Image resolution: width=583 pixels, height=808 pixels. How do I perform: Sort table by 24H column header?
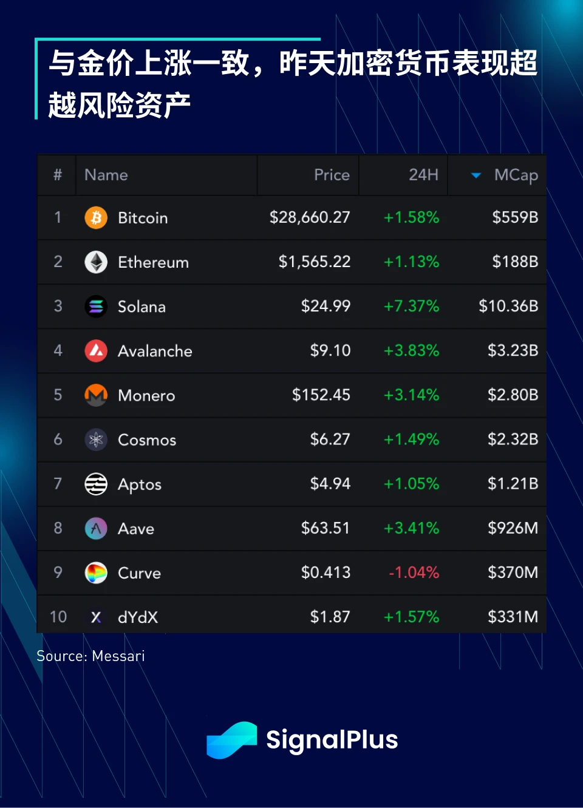(x=423, y=175)
